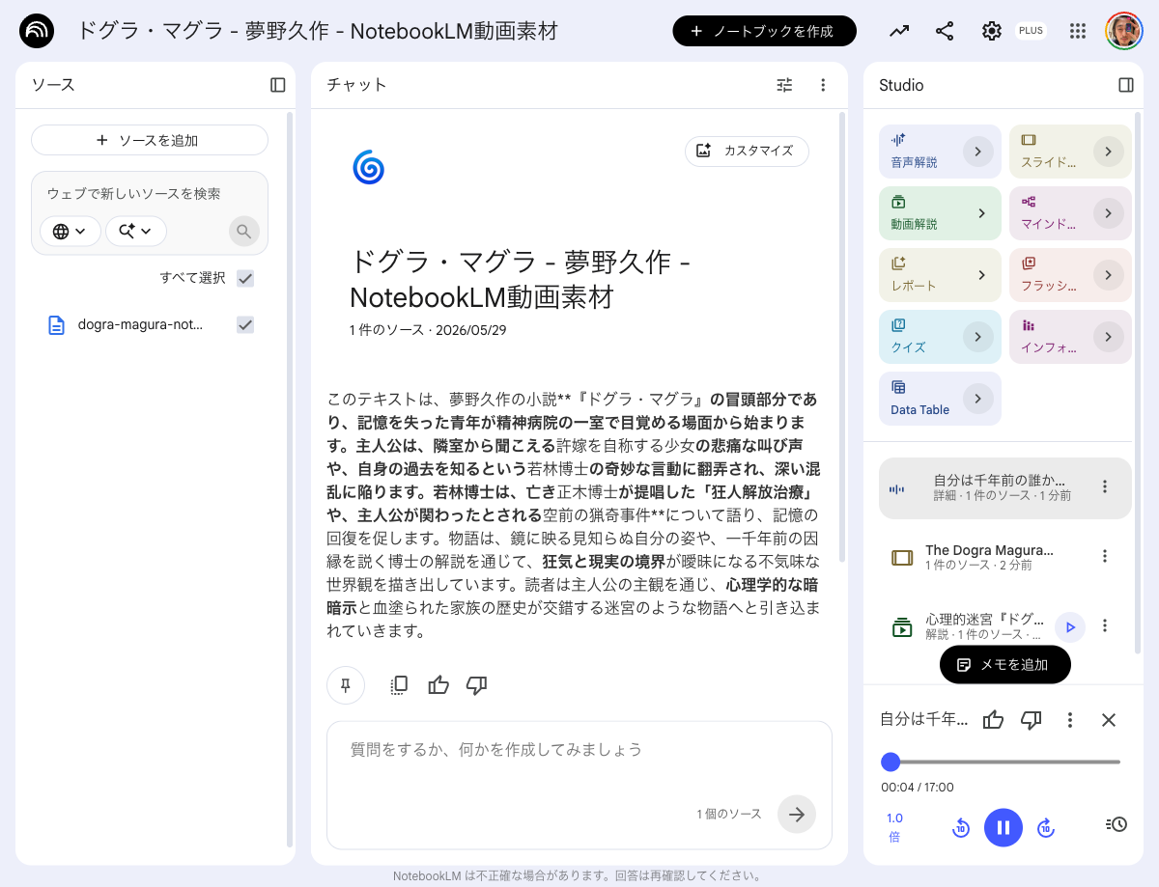Viewport: 1159px width, 887px height.
Task: Open options for 心理的迷宮 video item
Action: 1106,626
